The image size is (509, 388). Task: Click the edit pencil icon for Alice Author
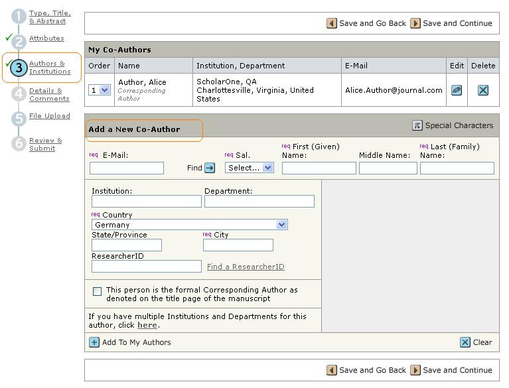(457, 90)
